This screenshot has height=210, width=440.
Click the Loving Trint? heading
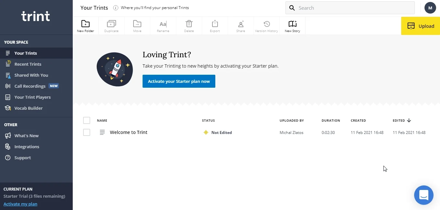click(x=167, y=55)
